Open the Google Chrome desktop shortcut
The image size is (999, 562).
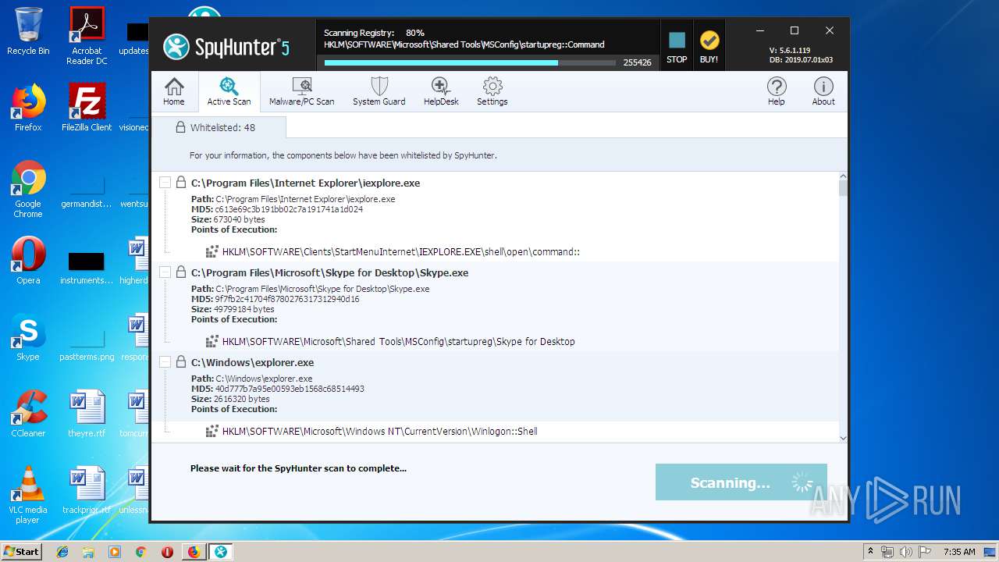pyautogui.click(x=28, y=190)
